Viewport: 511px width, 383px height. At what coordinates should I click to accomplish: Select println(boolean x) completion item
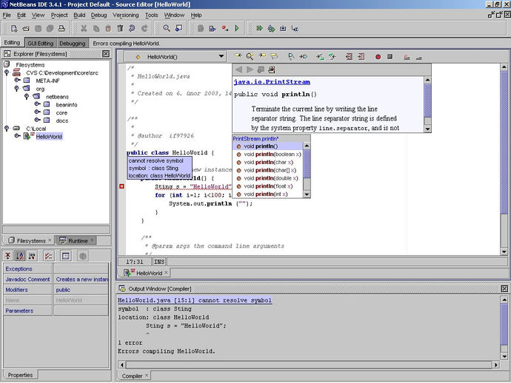click(268, 155)
